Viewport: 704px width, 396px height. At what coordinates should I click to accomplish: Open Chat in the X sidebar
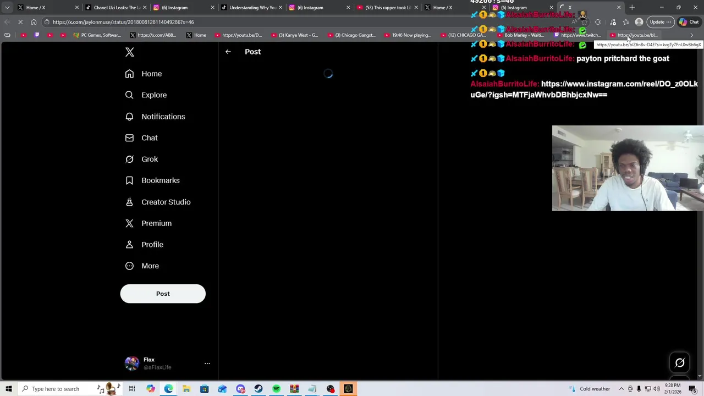141,138
